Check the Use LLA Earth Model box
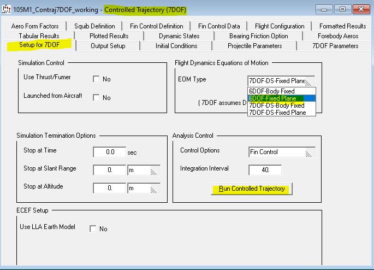 coord(93,228)
